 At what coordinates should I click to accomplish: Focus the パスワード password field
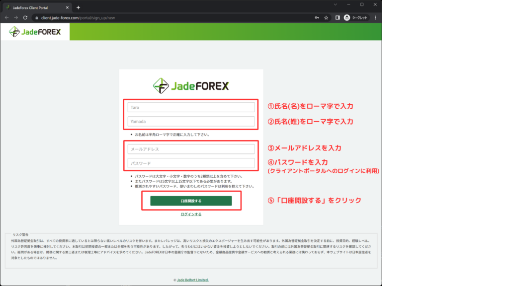(x=191, y=163)
